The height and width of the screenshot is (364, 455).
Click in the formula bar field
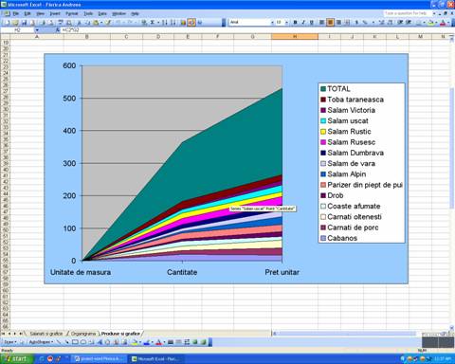tap(253, 30)
